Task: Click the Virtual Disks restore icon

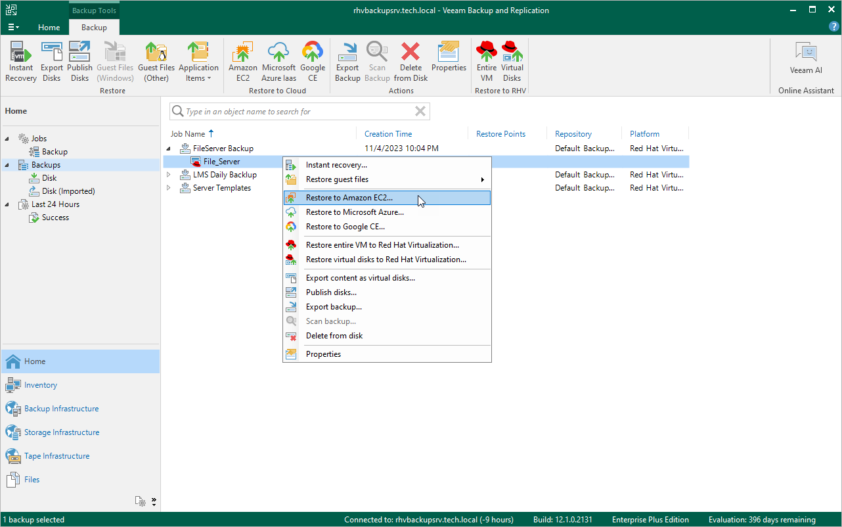Action: coord(512,61)
